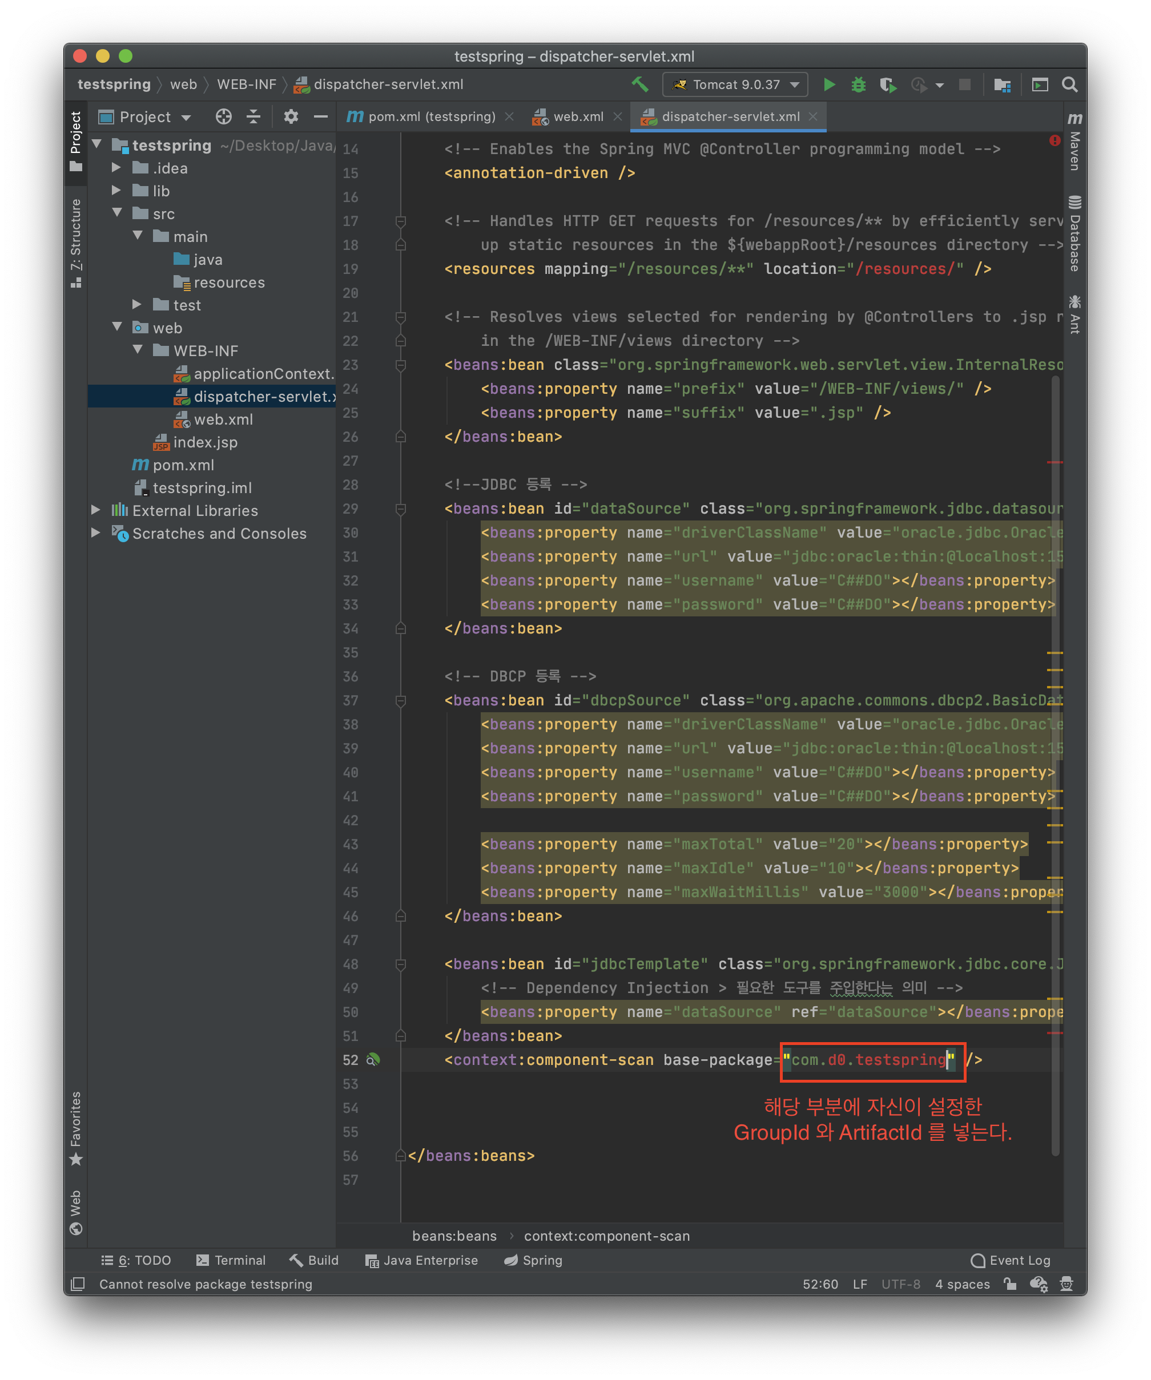The width and height of the screenshot is (1151, 1380).
Task: Open Search Everywhere magnifier icon
Action: pos(1069,85)
